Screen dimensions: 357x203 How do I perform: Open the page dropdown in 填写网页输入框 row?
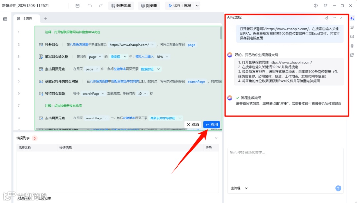[x=100, y=57]
